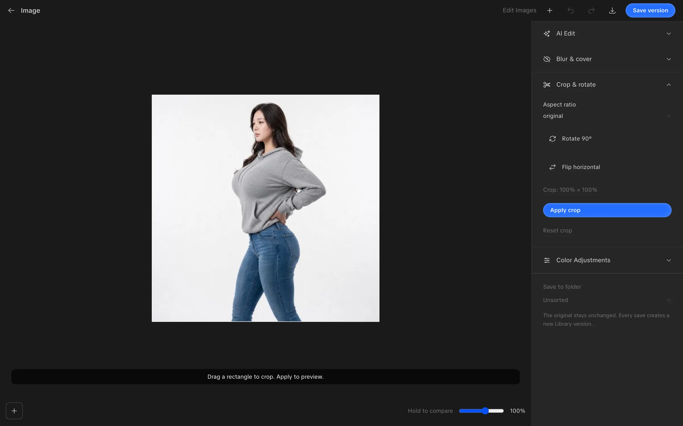Open the Unsorted folder dropdown
The height and width of the screenshot is (426, 683).
tap(607, 300)
